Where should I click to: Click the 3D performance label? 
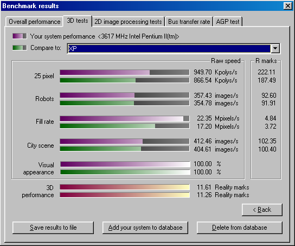38,191
